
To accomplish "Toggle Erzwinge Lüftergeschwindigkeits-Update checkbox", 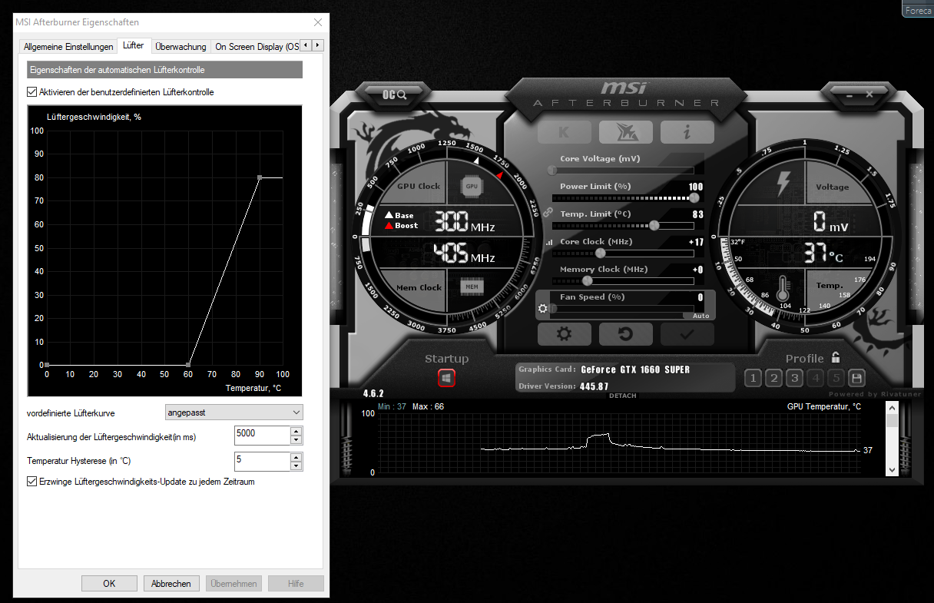I will click(32, 482).
